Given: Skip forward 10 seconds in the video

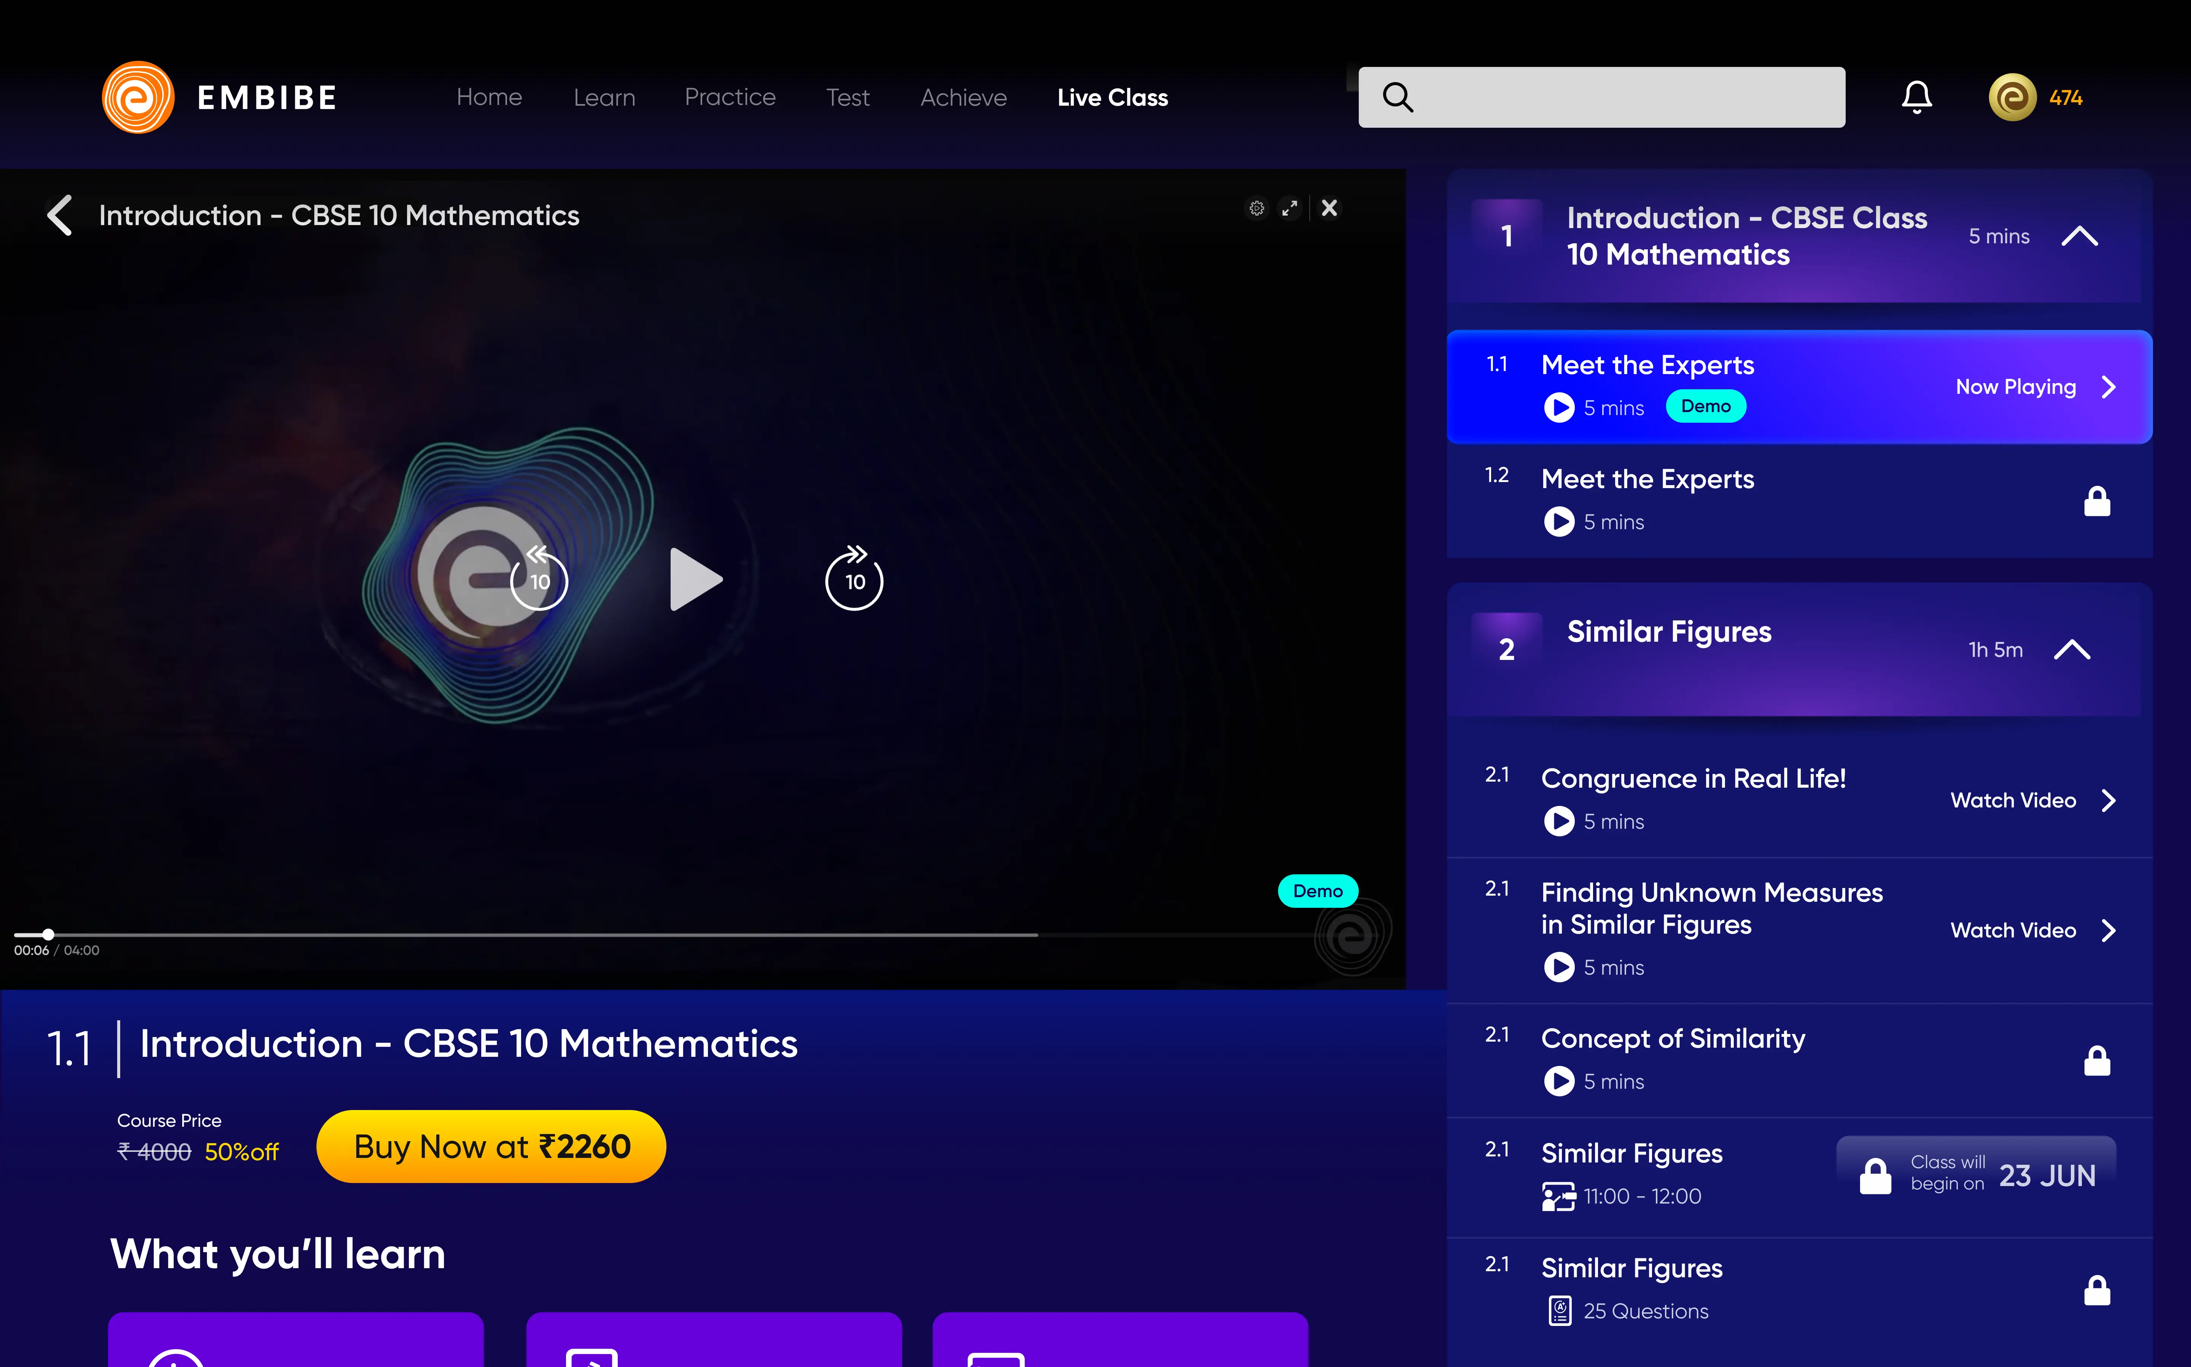Looking at the screenshot, I should coord(854,578).
